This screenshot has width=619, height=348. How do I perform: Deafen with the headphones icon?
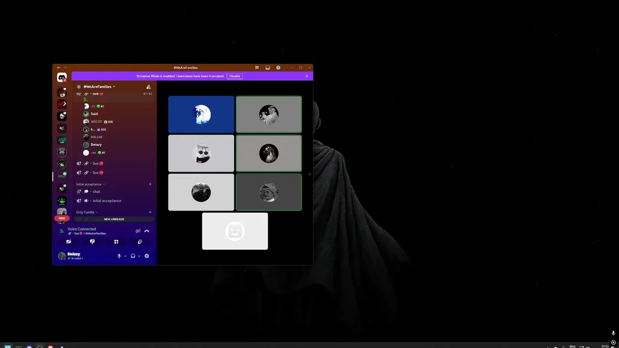coord(133,256)
